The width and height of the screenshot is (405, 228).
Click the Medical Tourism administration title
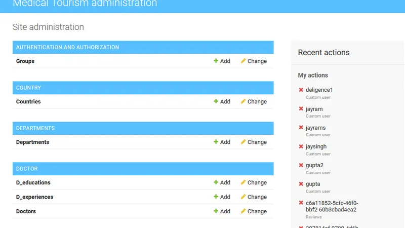click(x=85, y=4)
